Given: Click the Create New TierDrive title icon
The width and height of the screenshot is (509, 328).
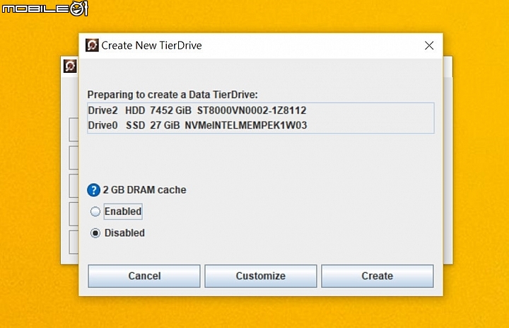Looking at the screenshot, I should coord(92,45).
